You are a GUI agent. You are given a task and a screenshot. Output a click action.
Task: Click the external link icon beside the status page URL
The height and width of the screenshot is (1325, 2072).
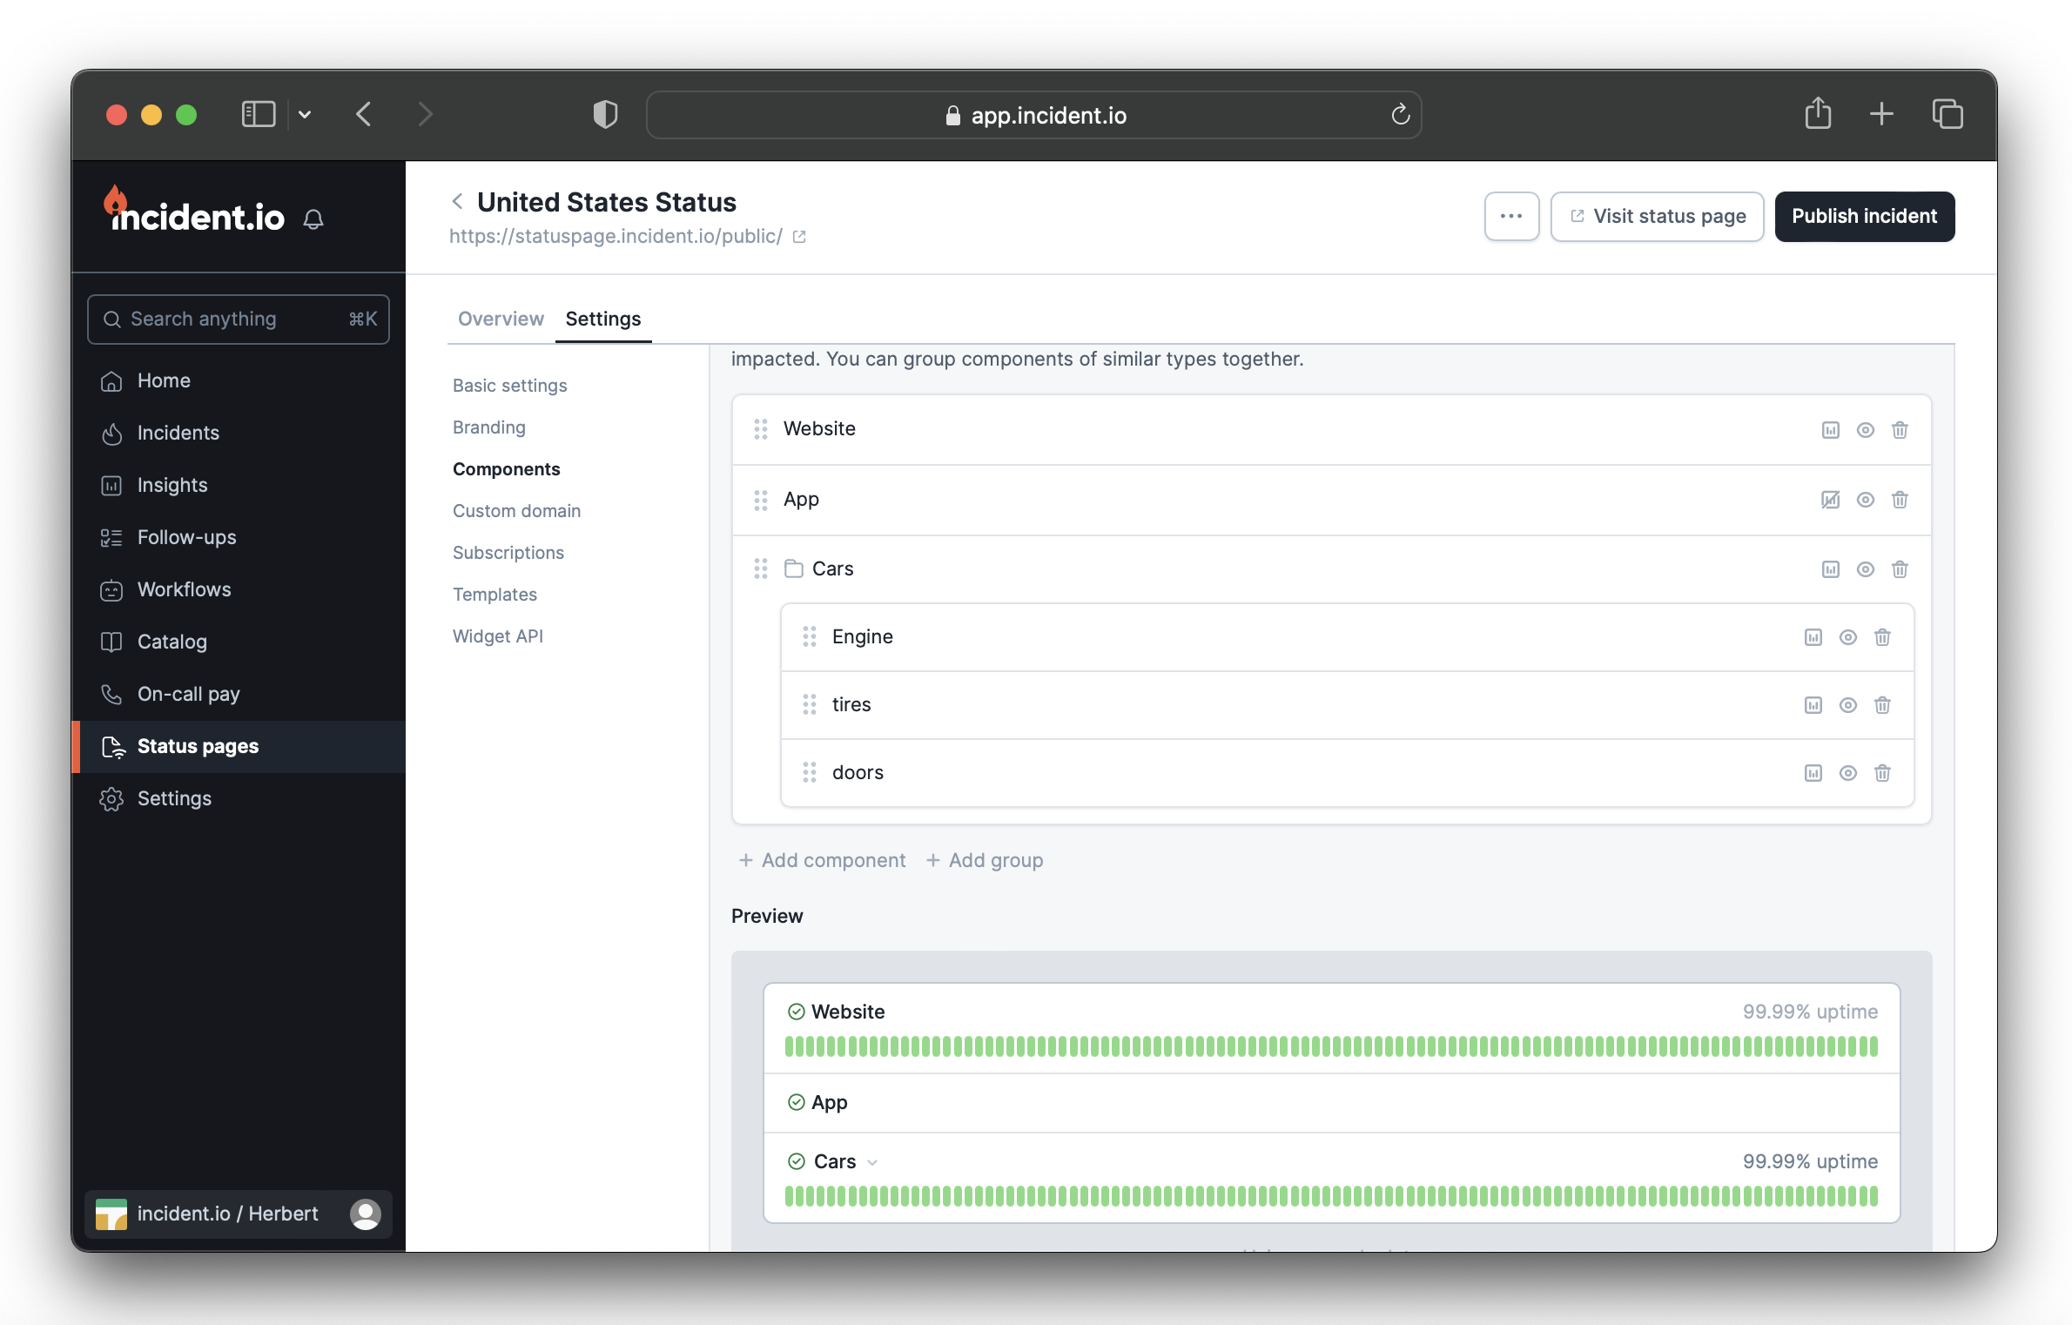(x=799, y=237)
